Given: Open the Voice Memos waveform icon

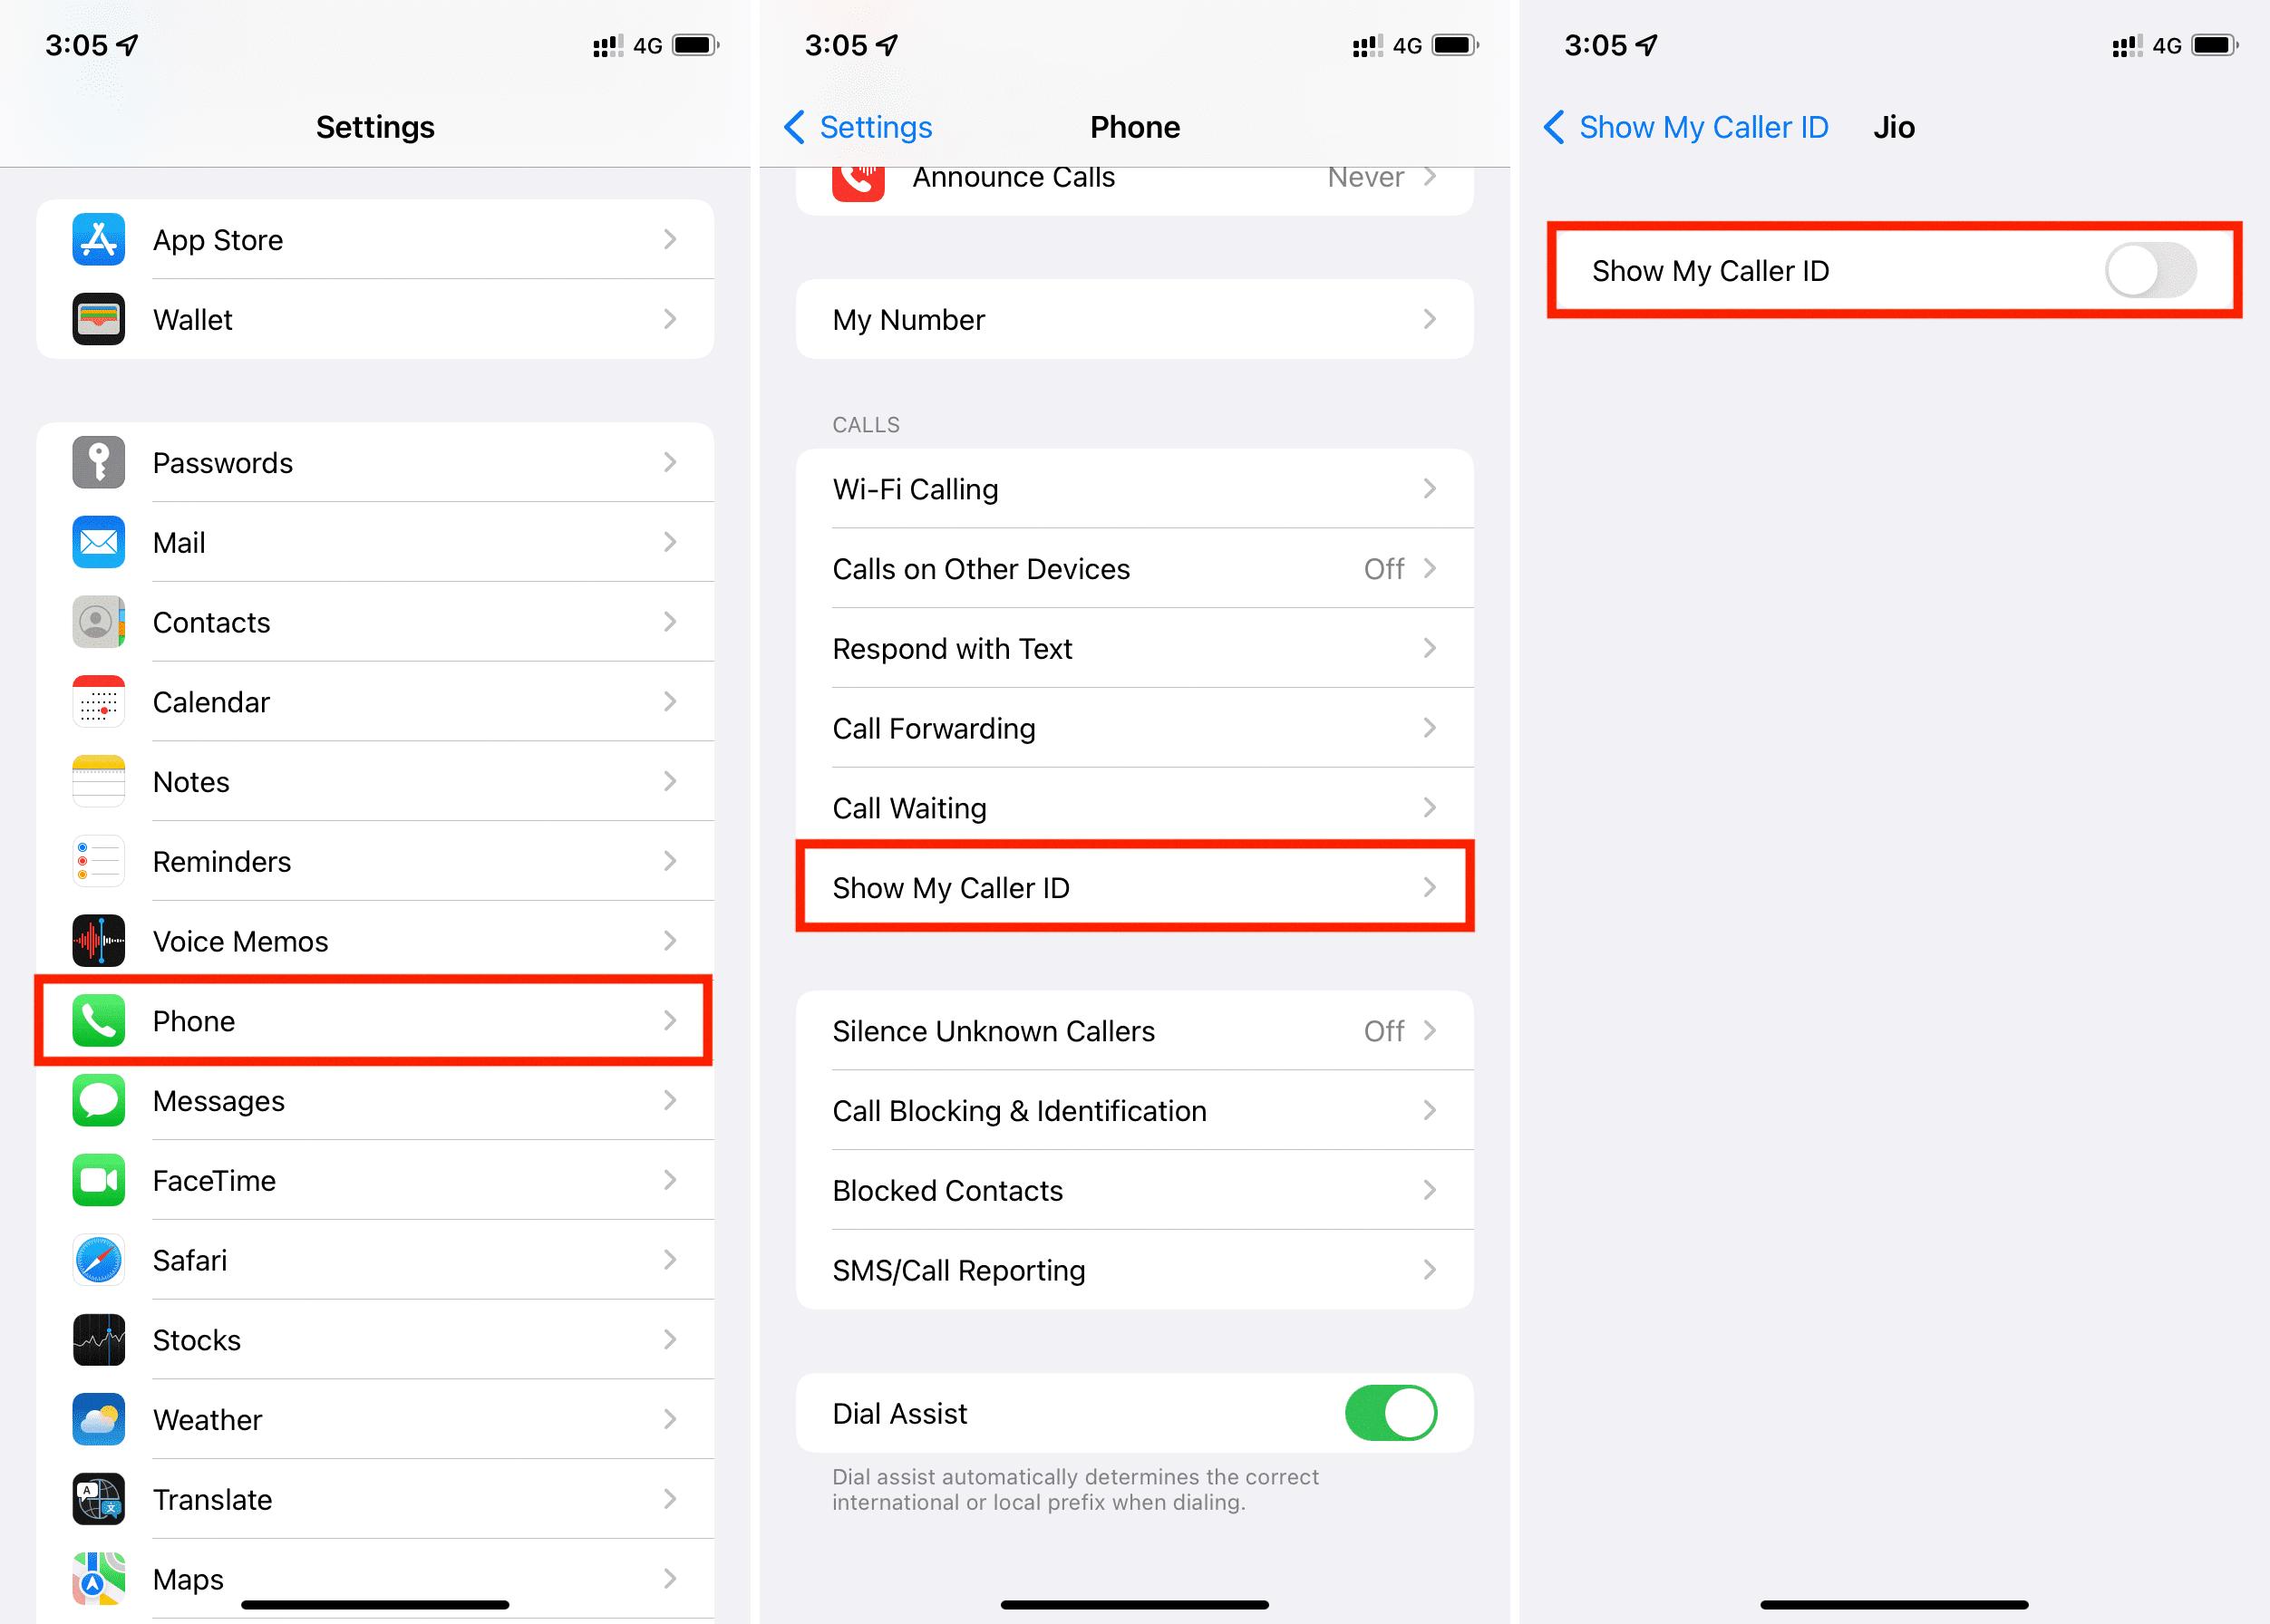Looking at the screenshot, I should [98, 941].
